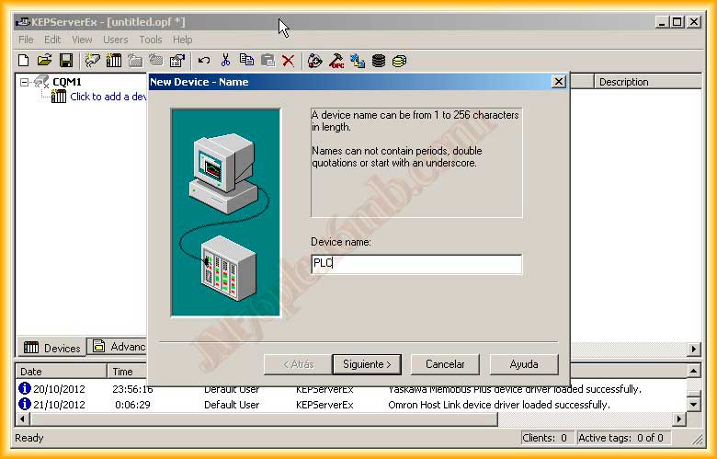The height and width of the screenshot is (459, 717).
Task: Save the project using the floppy icon
Action: click(66, 61)
